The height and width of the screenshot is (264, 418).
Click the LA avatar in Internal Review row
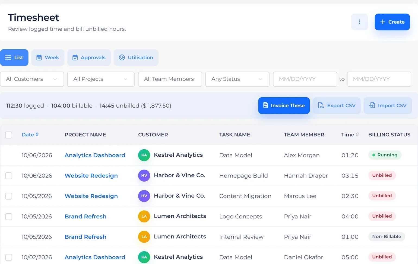point(144,237)
